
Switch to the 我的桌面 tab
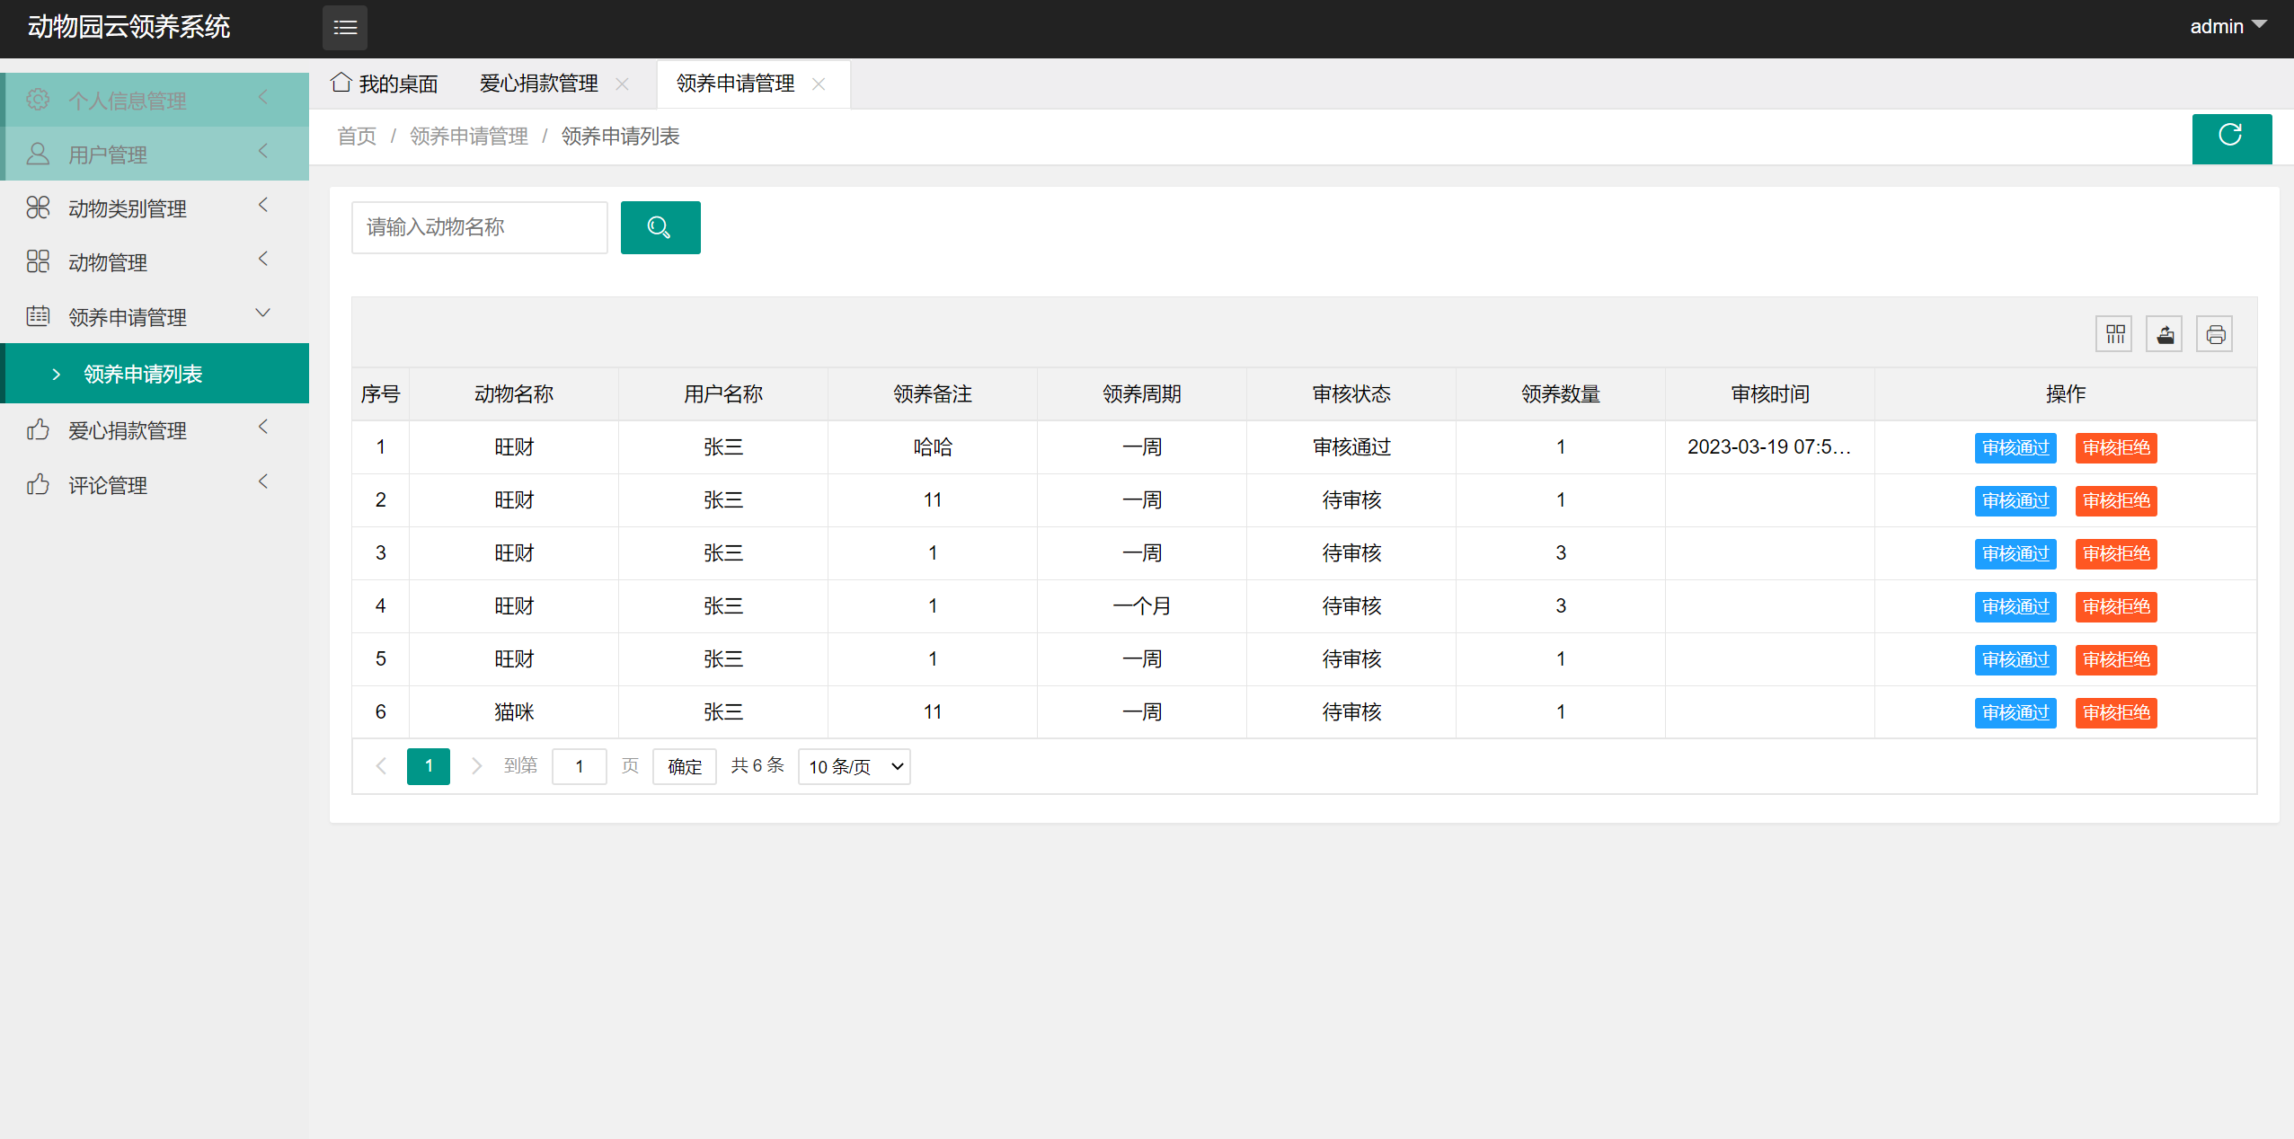398,83
